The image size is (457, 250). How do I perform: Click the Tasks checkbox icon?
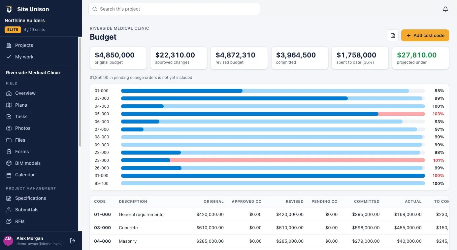point(9,117)
